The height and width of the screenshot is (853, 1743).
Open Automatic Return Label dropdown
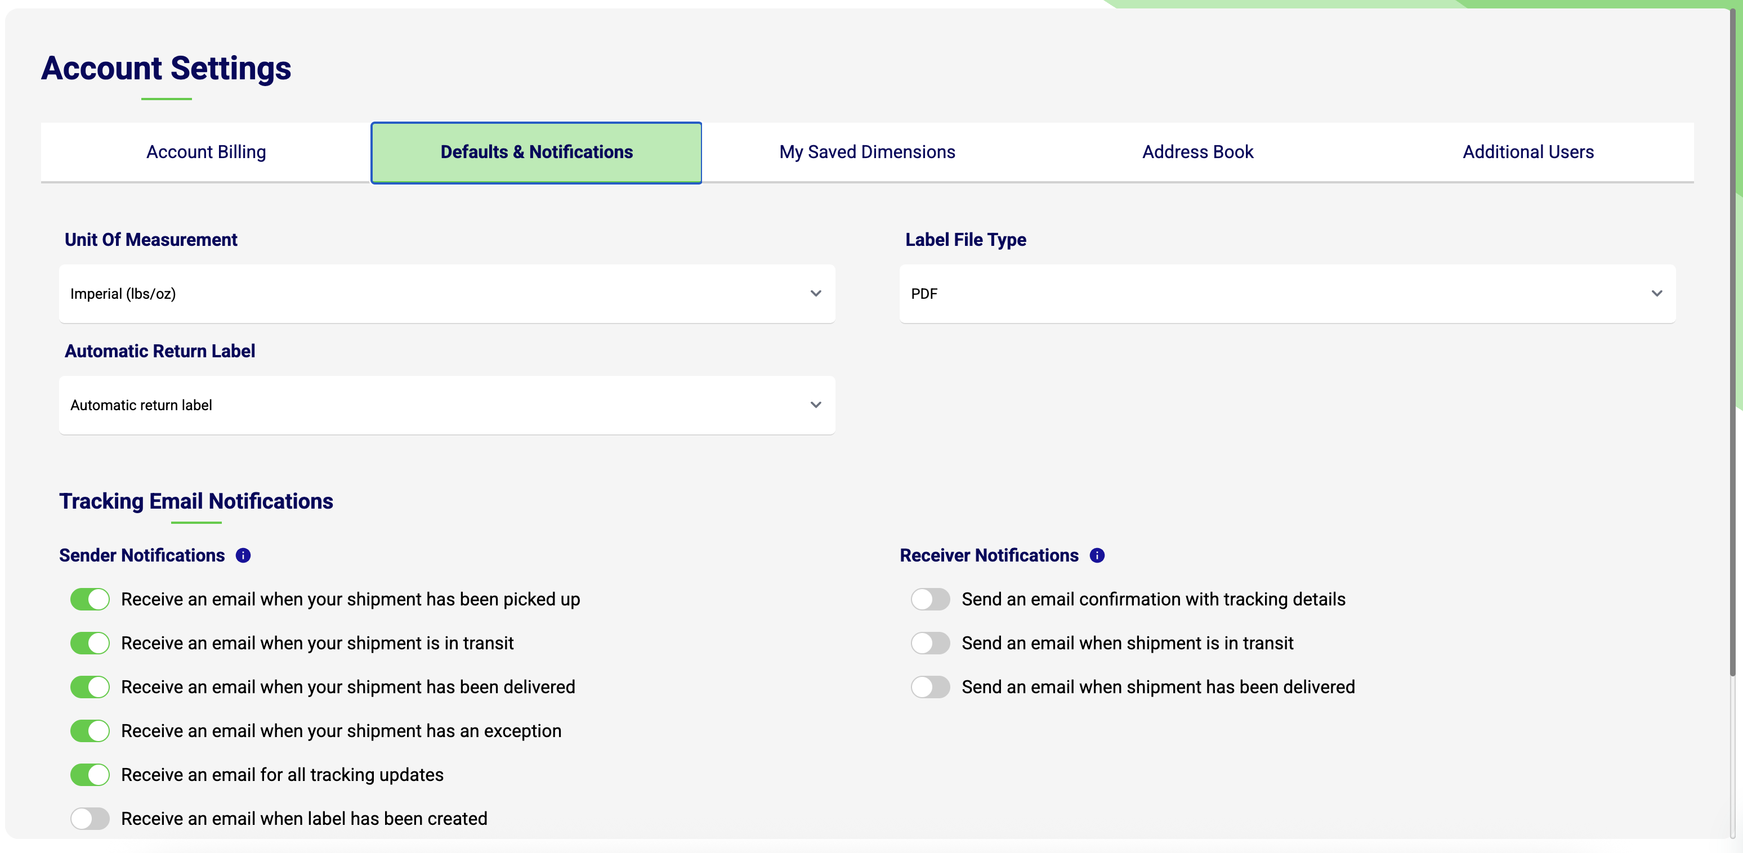(x=446, y=405)
